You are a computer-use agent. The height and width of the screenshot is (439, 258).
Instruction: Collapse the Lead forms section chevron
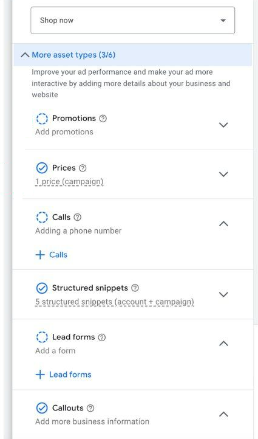[223, 344]
